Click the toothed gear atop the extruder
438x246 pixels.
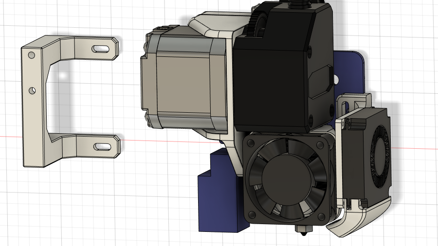click(x=255, y=24)
